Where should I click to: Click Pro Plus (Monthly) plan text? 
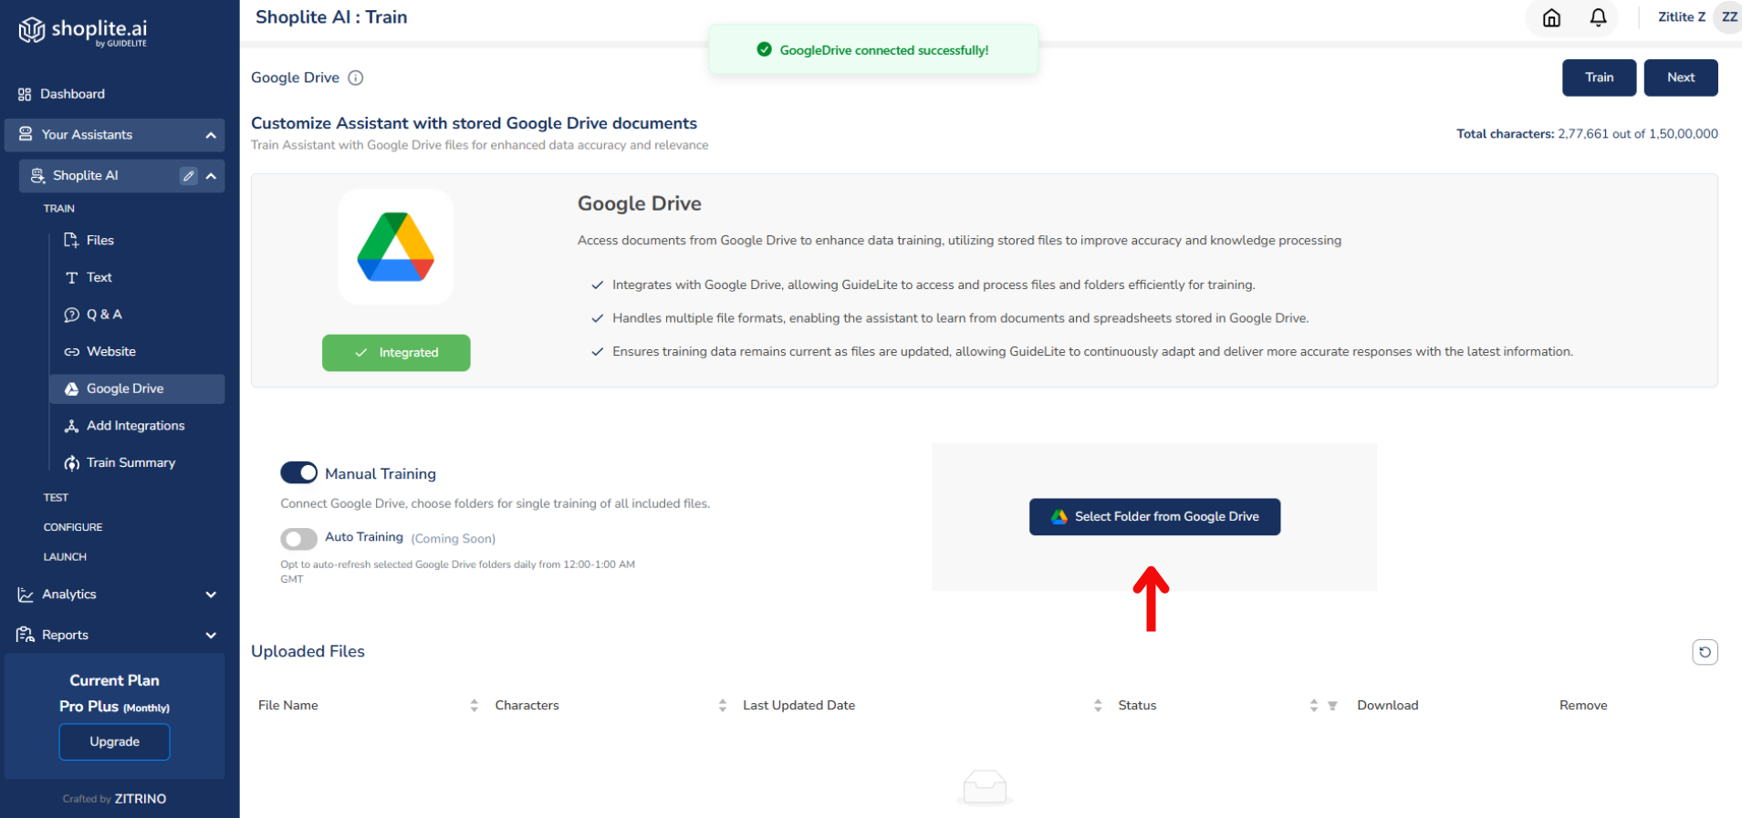pyautogui.click(x=114, y=707)
